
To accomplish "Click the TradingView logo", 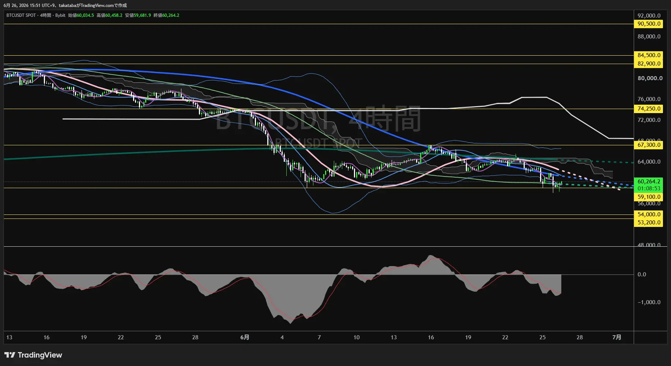I will [x=33, y=355].
